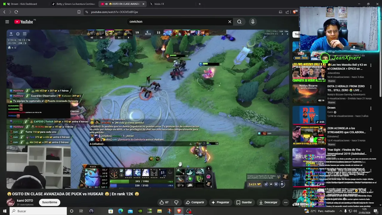Open options menu for Drown video
The width and height of the screenshot is (382, 215).
[x=371, y=108]
